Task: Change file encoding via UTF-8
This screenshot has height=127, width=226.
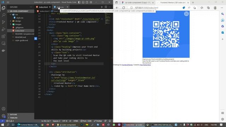Action: click(65, 121)
